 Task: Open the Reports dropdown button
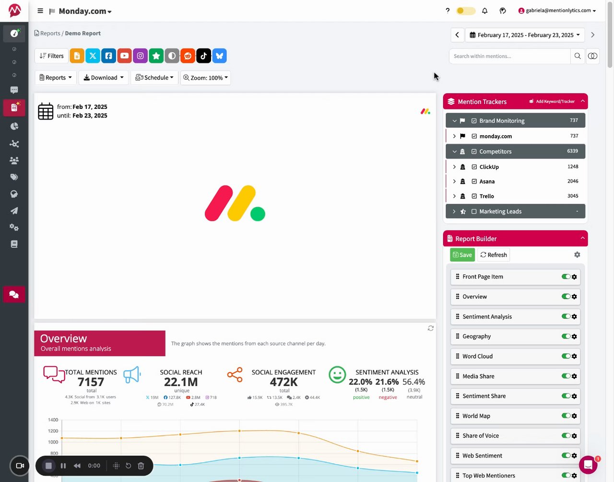click(56, 78)
